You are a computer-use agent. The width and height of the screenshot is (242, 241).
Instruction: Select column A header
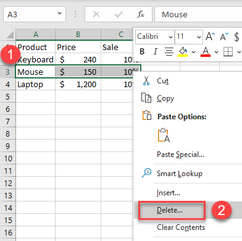click(x=36, y=34)
